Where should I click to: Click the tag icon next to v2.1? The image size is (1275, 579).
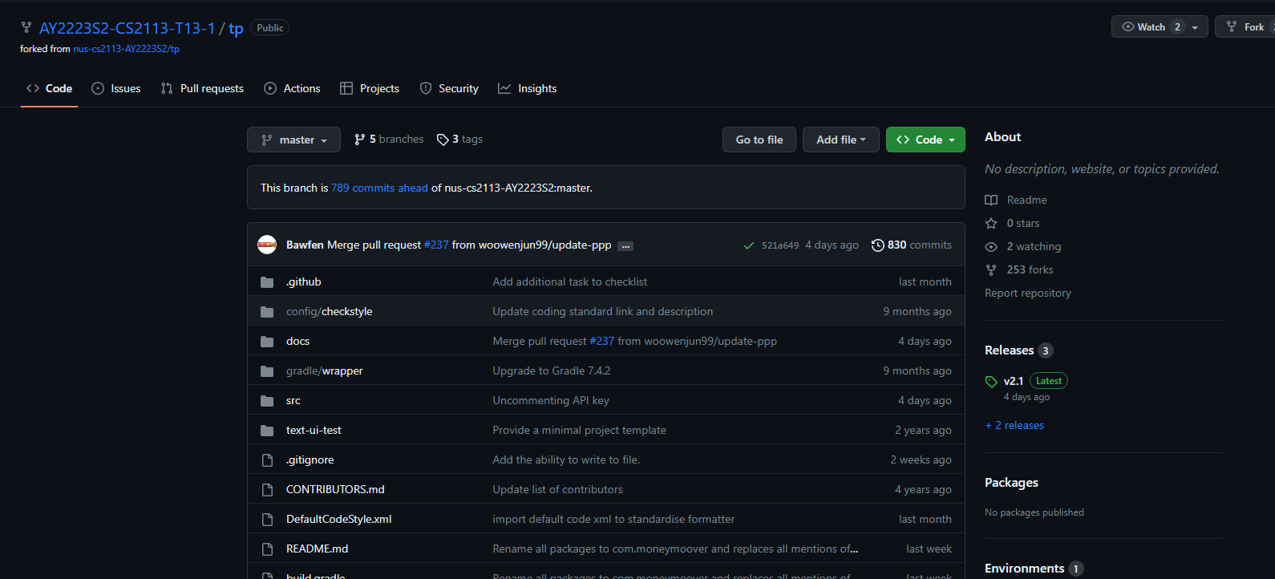[991, 382]
